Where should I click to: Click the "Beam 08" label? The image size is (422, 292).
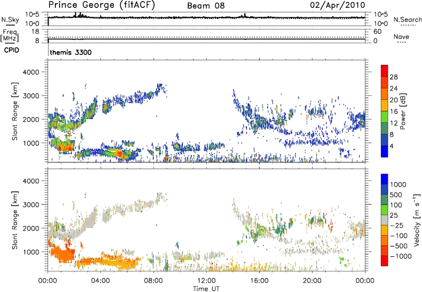(206, 6)
